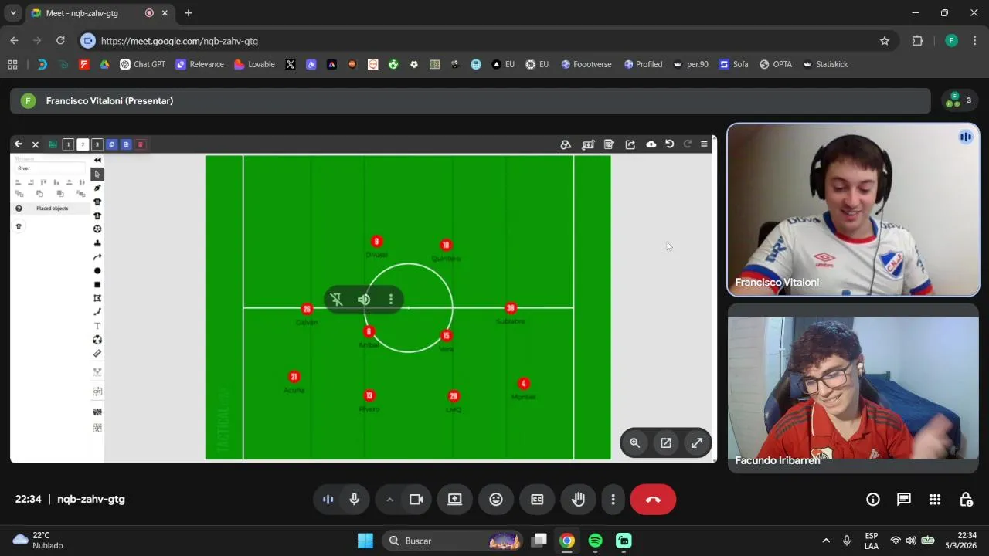The height and width of the screenshot is (556, 989).
Task: Open the Chat GPT bookmark
Action: [x=143, y=64]
